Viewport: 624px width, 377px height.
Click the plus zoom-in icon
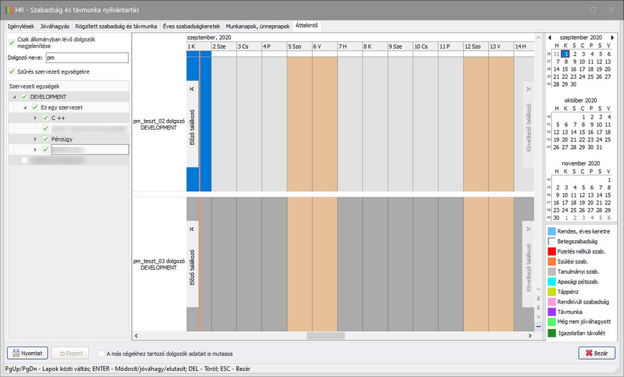click(x=539, y=317)
